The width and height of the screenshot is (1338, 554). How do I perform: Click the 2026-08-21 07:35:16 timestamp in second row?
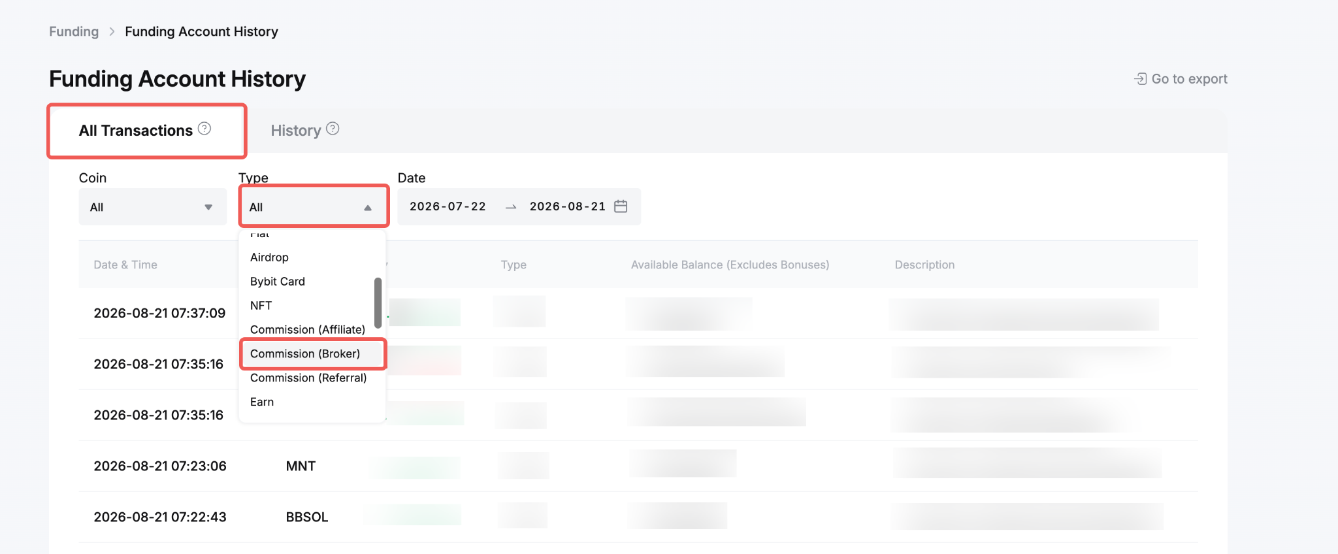click(x=159, y=364)
